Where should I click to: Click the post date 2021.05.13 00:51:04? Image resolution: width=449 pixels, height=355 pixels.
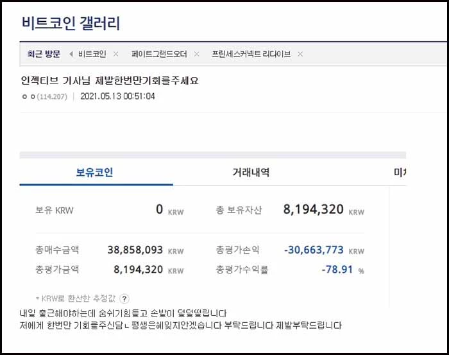click(117, 96)
